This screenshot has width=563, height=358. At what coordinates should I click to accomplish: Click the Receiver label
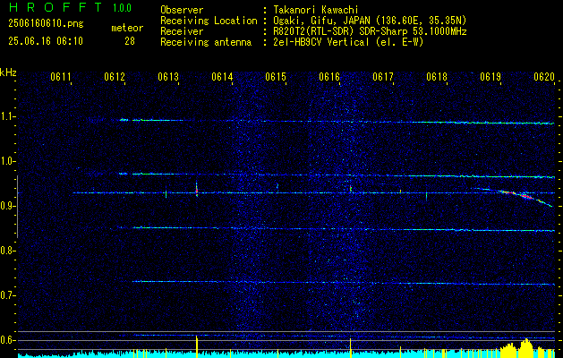tap(182, 31)
